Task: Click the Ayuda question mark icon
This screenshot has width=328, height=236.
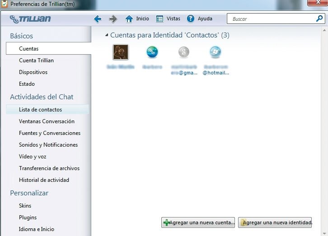Action: coord(191,19)
